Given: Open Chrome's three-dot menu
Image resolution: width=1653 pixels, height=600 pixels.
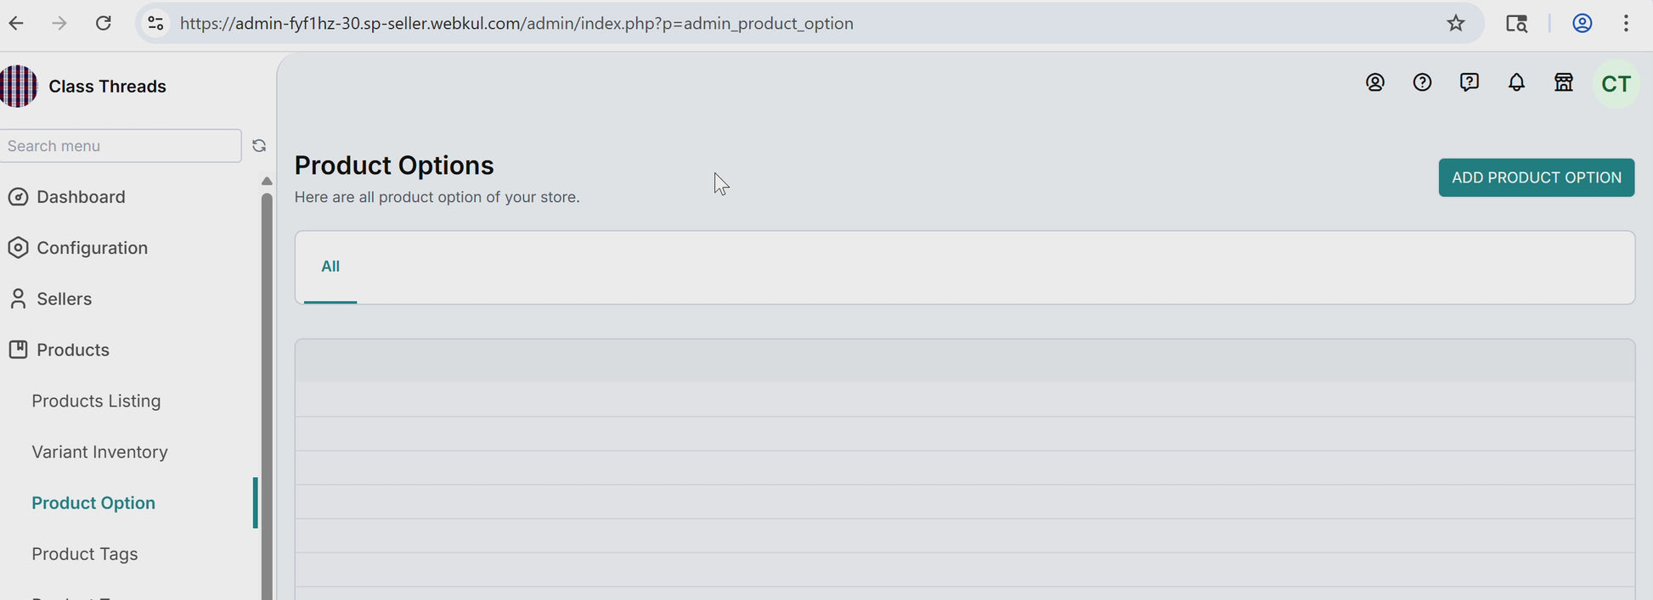Looking at the screenshot, I should [1626, 23].
